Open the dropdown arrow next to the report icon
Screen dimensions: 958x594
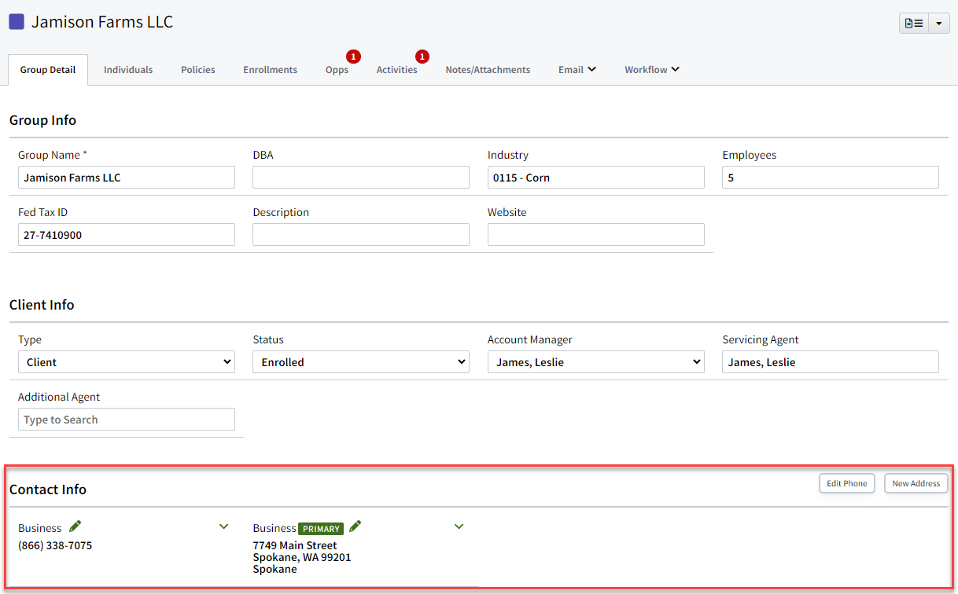(x=938, y=23)
